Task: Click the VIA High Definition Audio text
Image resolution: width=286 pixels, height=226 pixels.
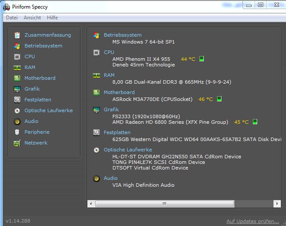Action: 143,185
